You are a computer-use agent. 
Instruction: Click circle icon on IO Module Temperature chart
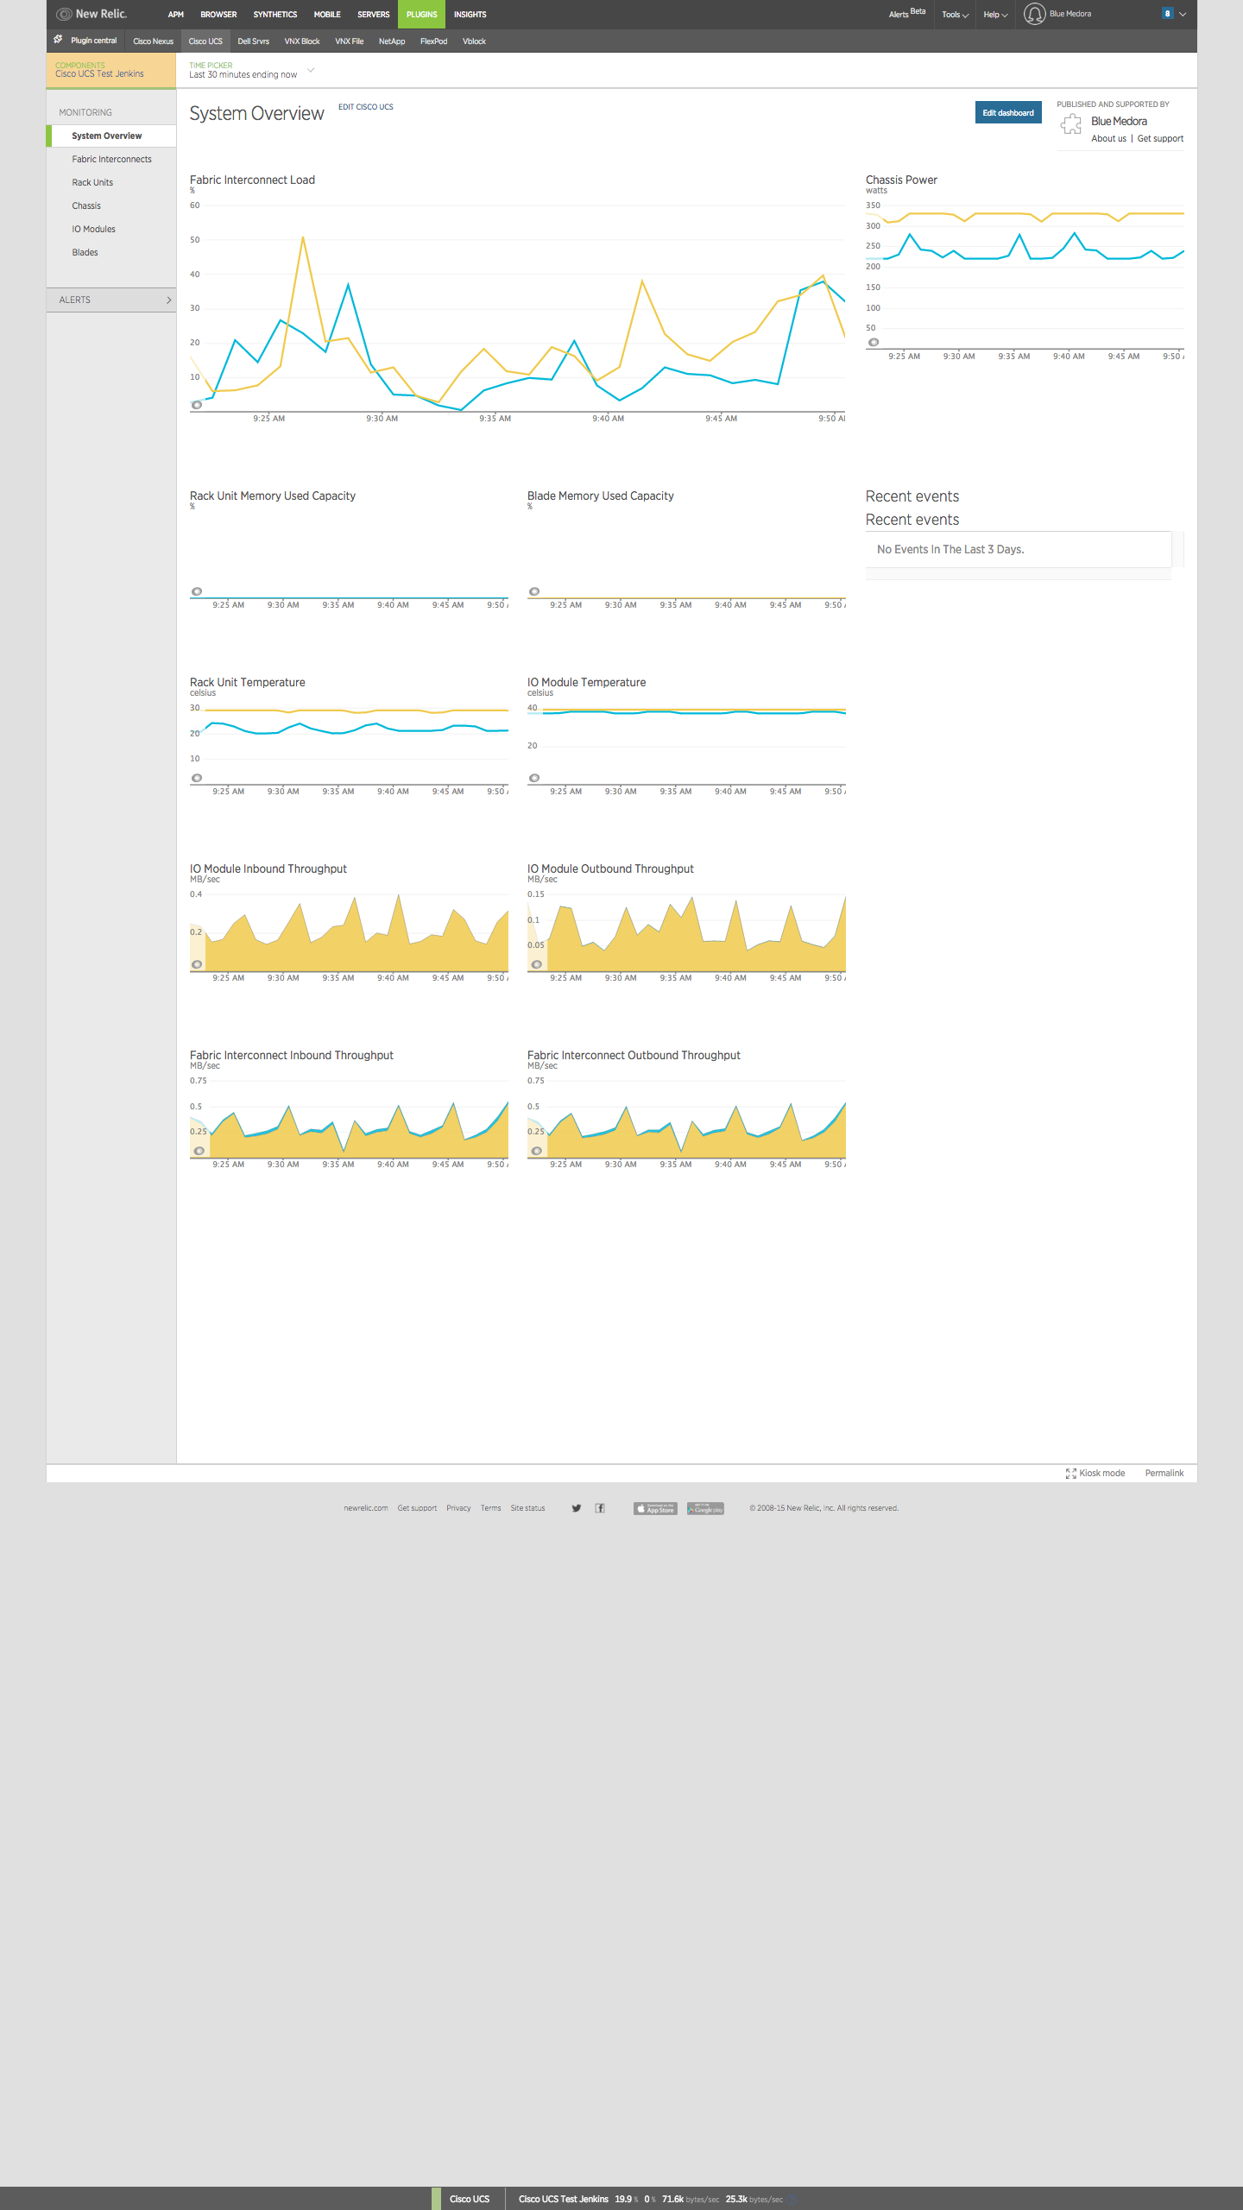tap(534, 778)
